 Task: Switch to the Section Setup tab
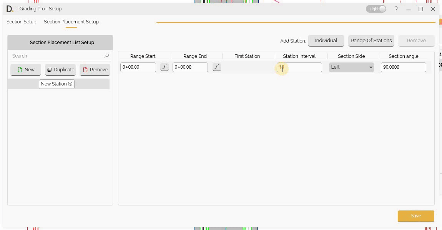tap(21, 22)
